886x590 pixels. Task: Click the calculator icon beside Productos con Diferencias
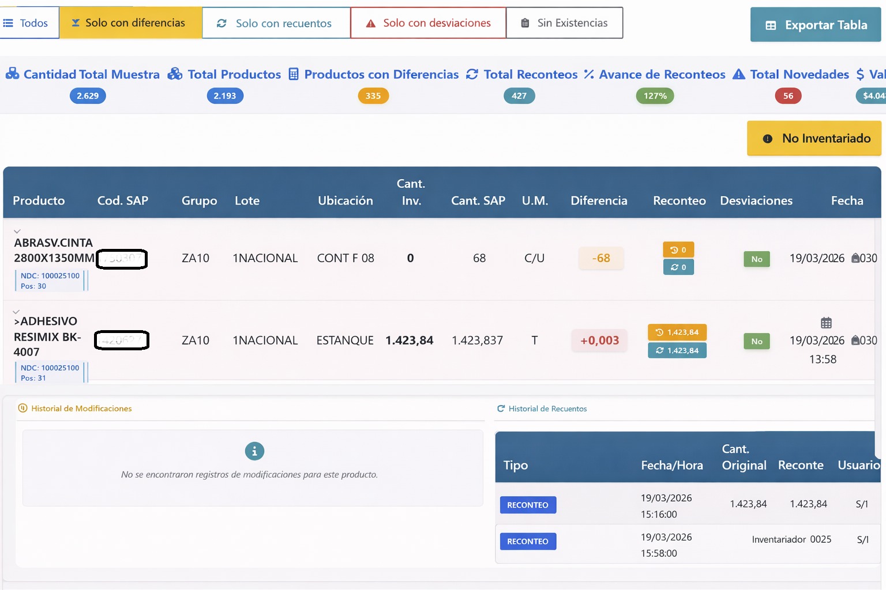294,74
